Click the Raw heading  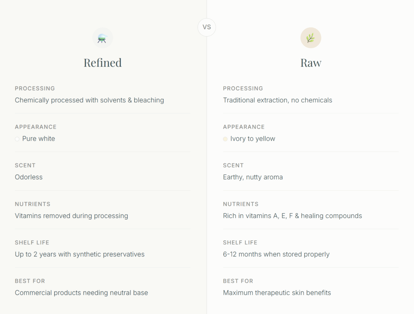point(310,63)
